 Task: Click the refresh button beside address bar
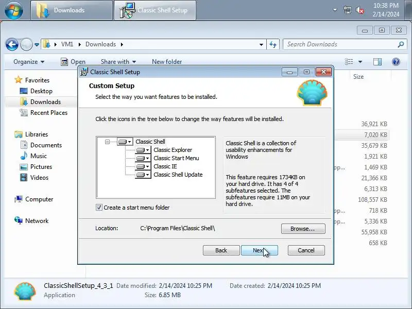(273, 44)
